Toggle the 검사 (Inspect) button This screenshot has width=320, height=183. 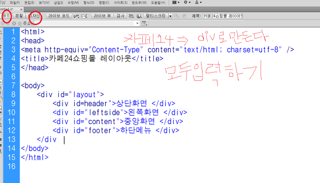120,16
